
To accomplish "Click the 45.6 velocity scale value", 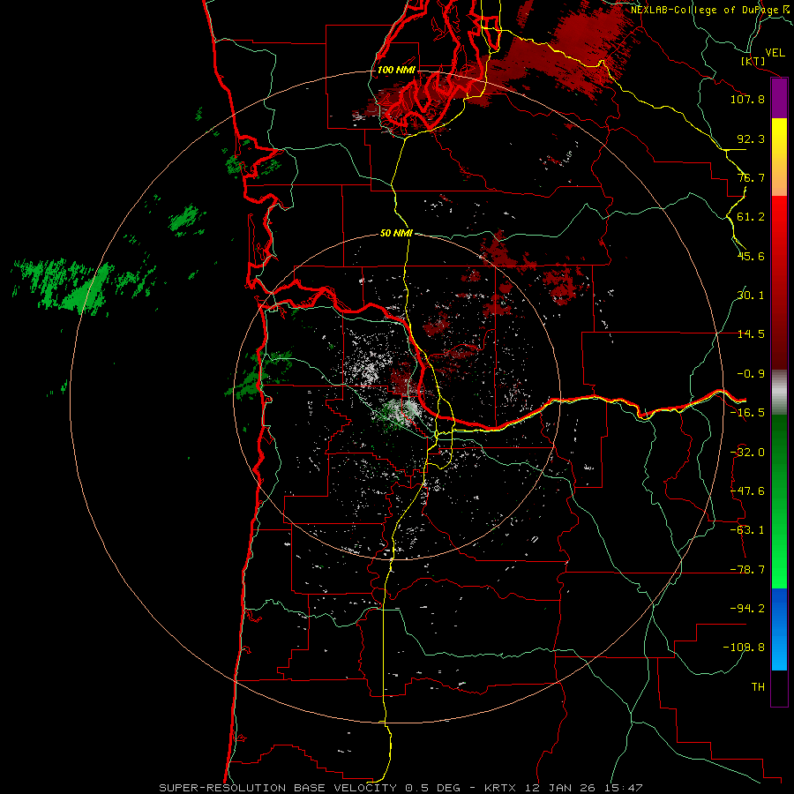I will click(751, 256).
